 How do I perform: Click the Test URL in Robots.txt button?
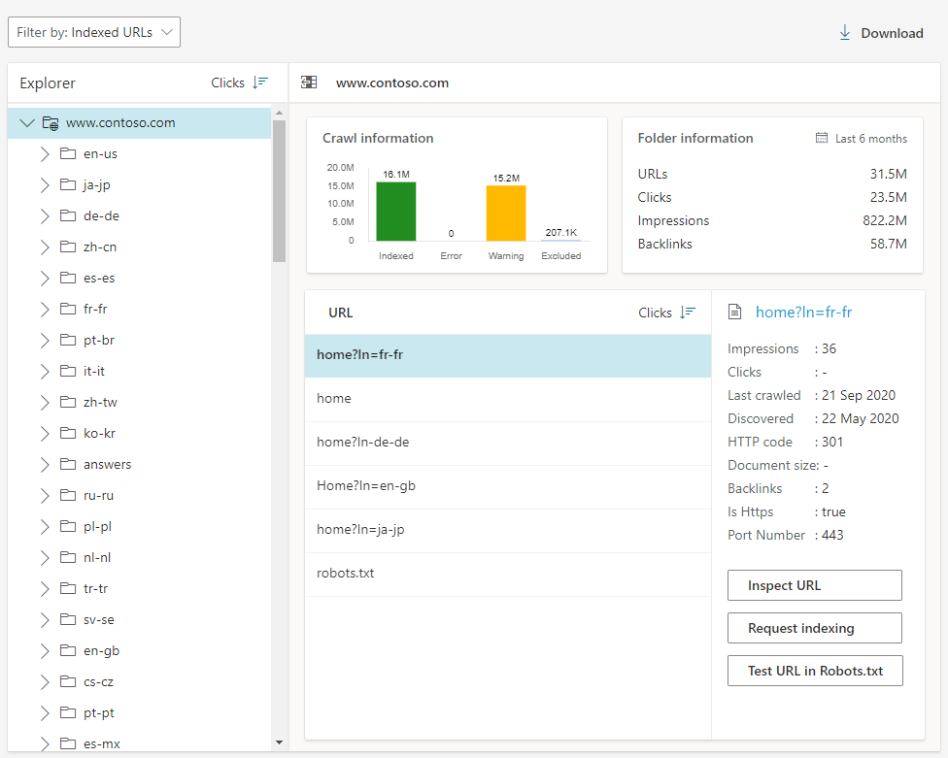click(x=814, y=671)
